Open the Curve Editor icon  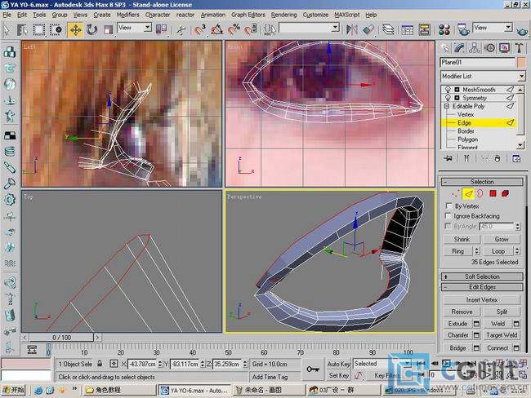tap(407, 29)
